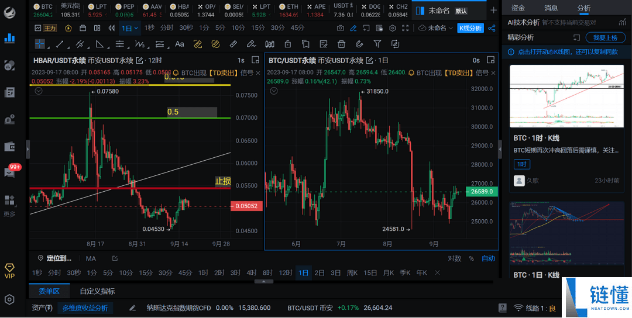632x318 pixels.
Task: Toggle the 对数 logarithmic scale
Action: (x=454, y=258)
